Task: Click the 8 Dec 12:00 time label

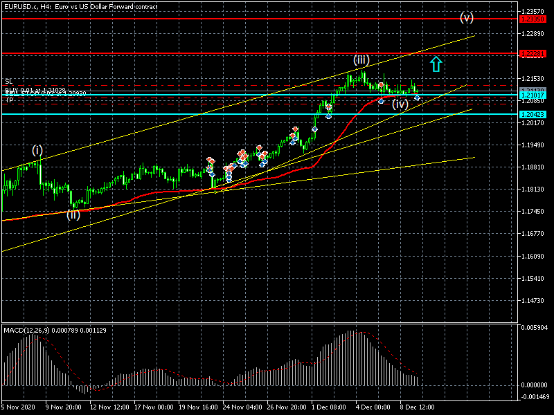Action: (x=418, y=408)
